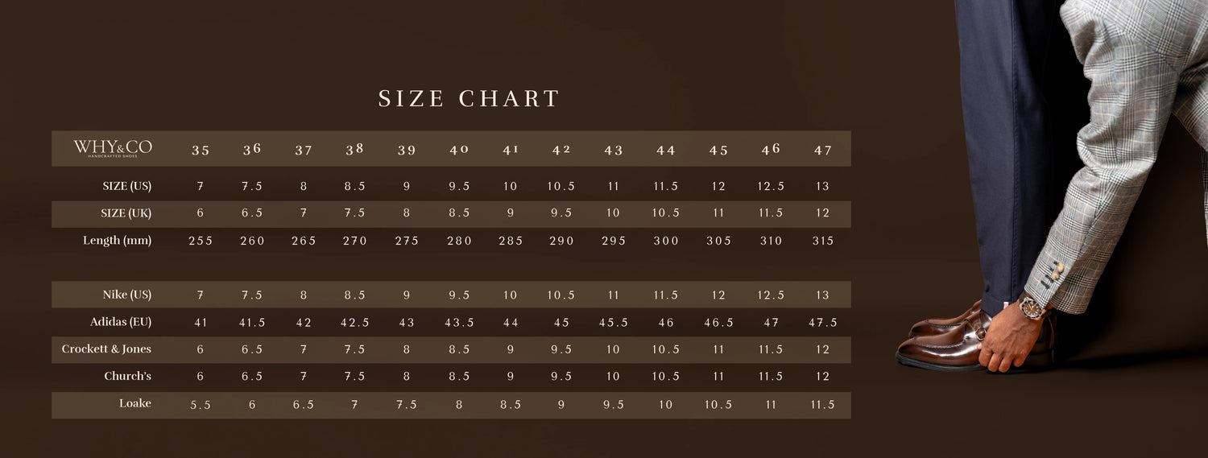Select the SIZE (US) row label
This screenshot has height=458, width=1208.
point(127,186)
